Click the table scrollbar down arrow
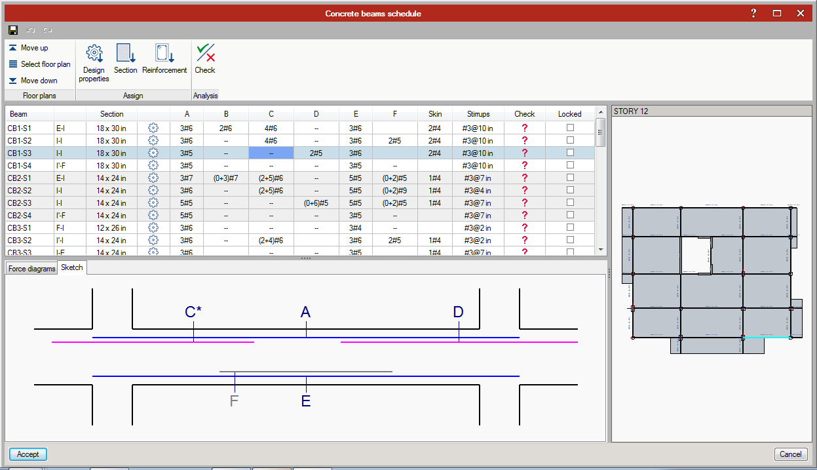Image resolution: width=817 pixels, height=470 pixels. click(601, 250)
